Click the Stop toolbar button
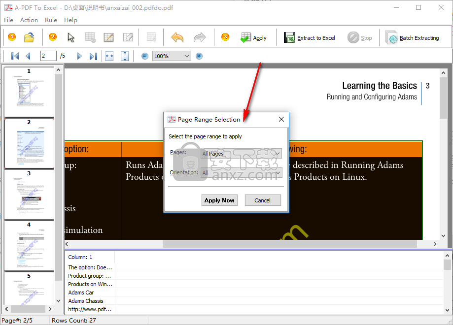The image size is (453, 325). 359,38
